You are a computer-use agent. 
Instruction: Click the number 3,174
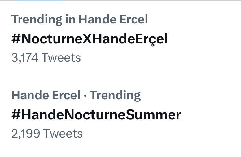pos(25,58)
